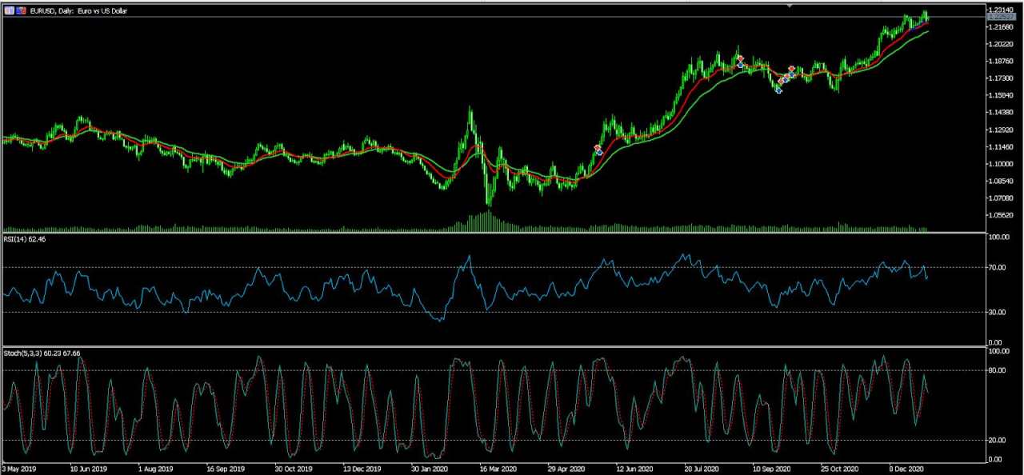Click the 'Stoch(5,3,3) 60.23 67.66' indicator label
This screenshot has width=1024, height=475.
coord(42,353)
